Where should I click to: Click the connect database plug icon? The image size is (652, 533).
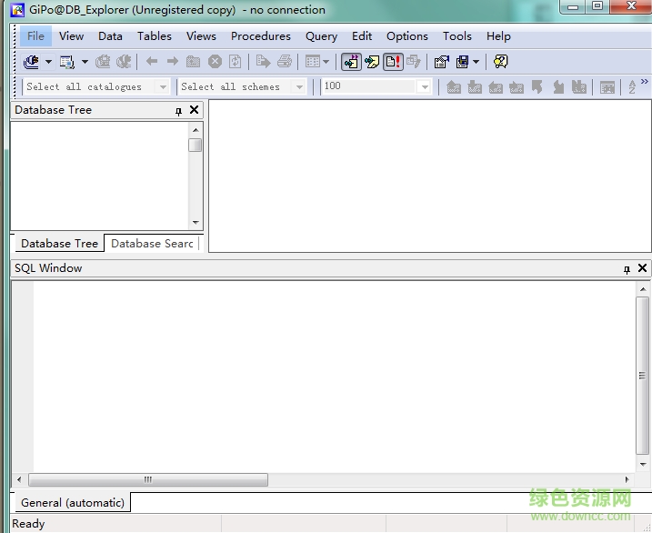31,62
